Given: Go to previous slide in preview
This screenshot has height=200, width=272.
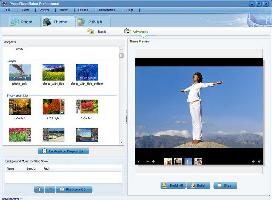Looking at the screenshot, I should pyautogui.click(x=153, y=161).
